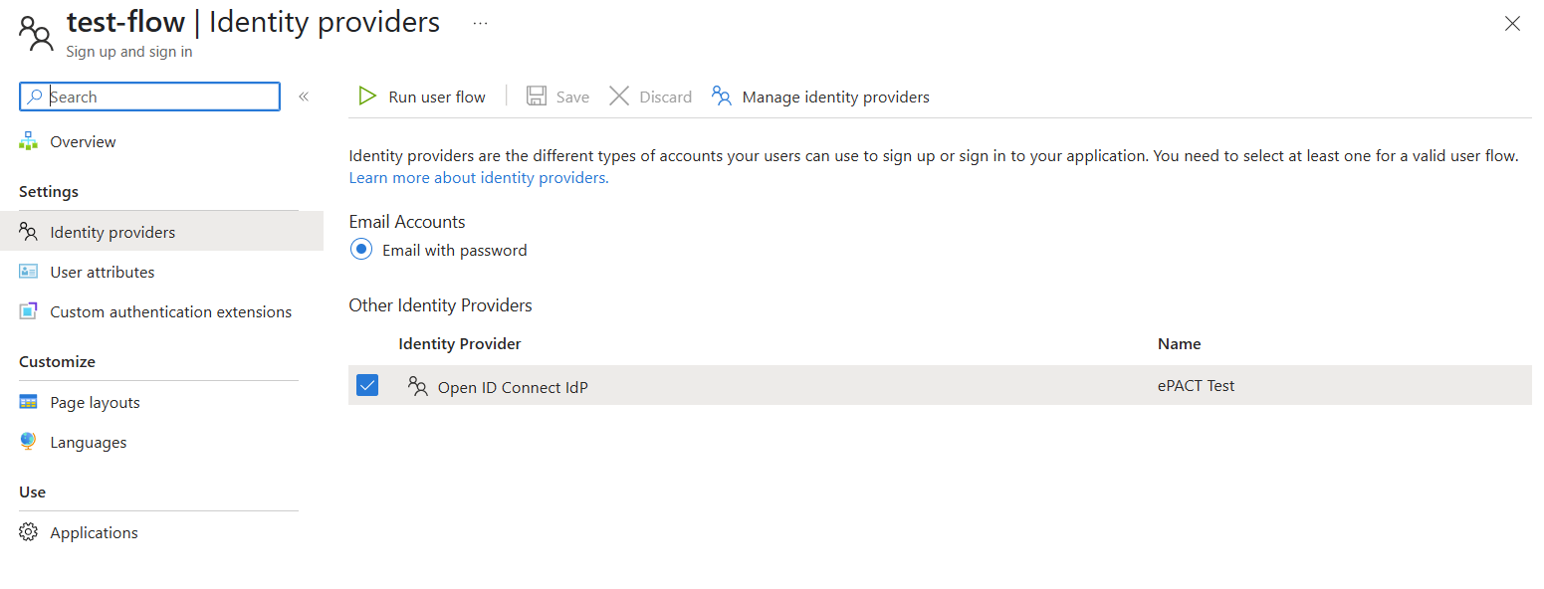Open the ellipsis menu next to the title

(x=480, y=22)
